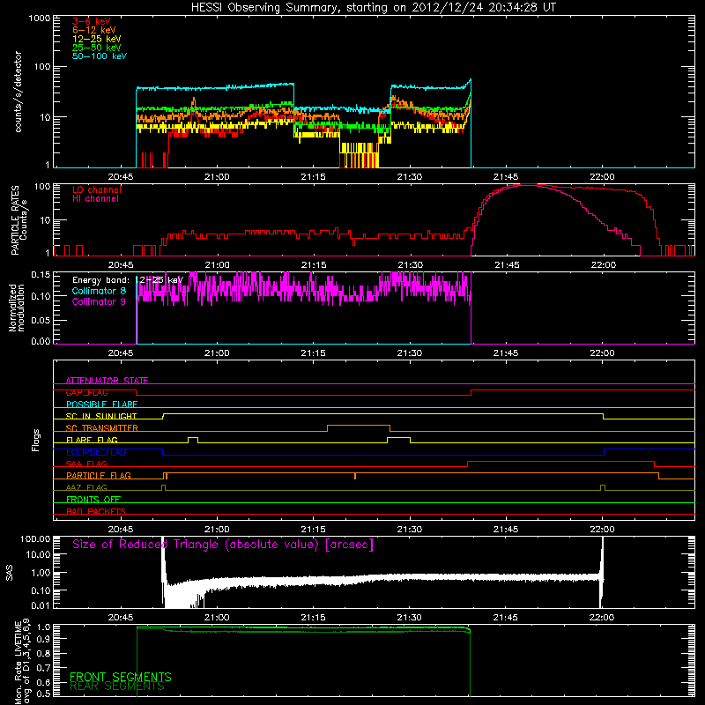
Task: Click the POSSIBLE FLARE flag label
Action: (101, 404)
